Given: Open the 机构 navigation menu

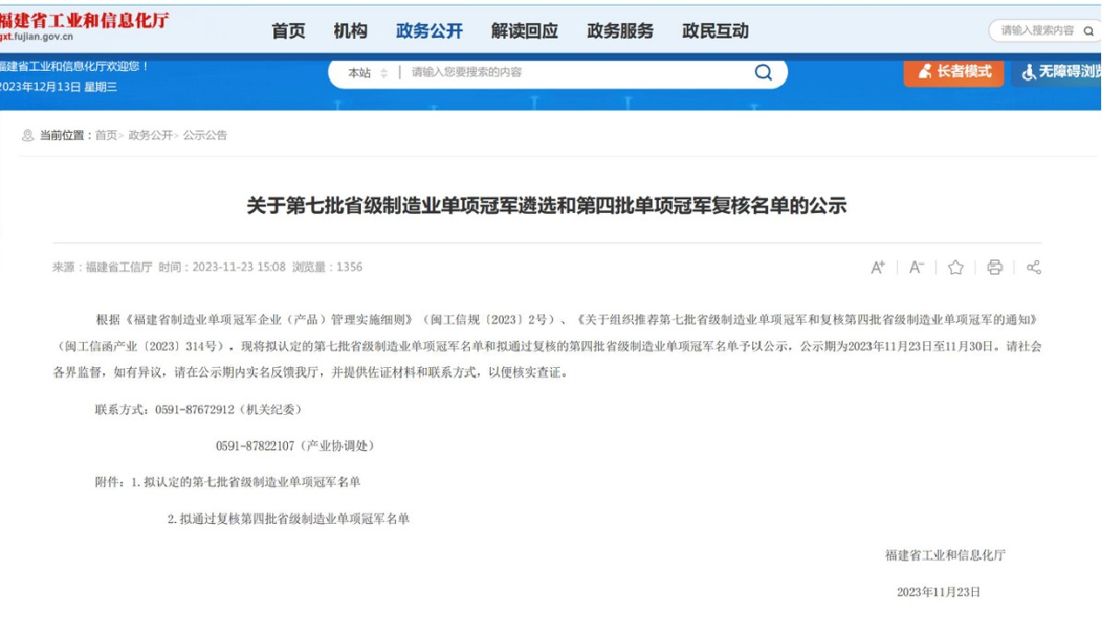Looking at the screenshot, I should coord(350,30).
